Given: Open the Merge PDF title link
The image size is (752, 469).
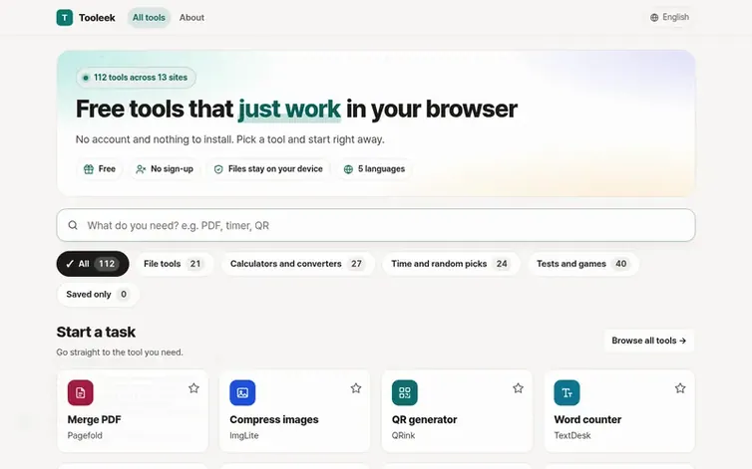Looking at the screenshot, I should click(x=94, y=419).
